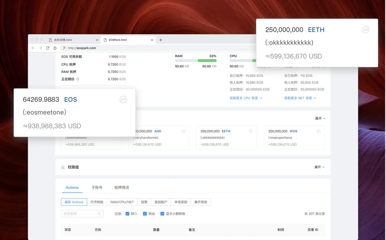Close the 合约详情.html tab
The image size is (386, 240).
(x=97, y=40)
